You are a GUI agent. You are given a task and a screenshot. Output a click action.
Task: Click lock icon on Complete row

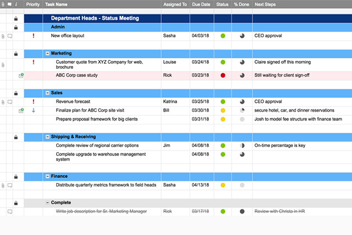coord(16,203)
